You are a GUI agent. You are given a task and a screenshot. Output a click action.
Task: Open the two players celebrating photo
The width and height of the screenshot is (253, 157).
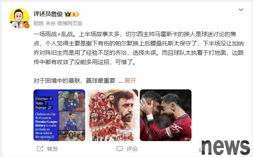pyautogui.click(x=165, y=115)
